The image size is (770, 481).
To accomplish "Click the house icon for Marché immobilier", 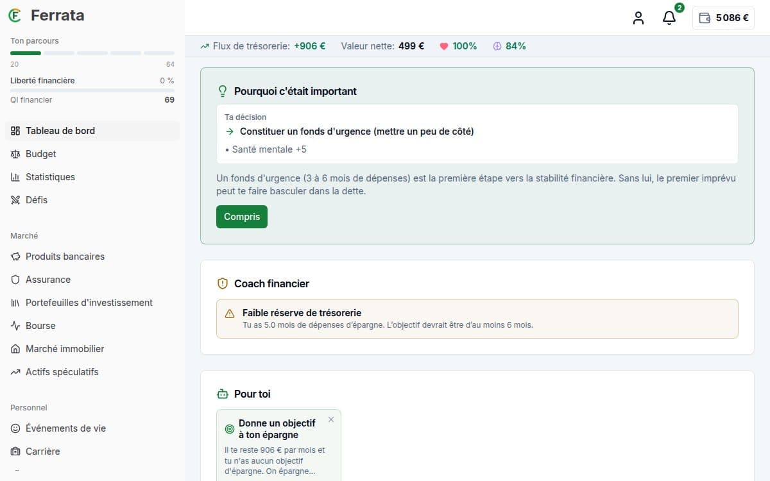I will (15, 349).
